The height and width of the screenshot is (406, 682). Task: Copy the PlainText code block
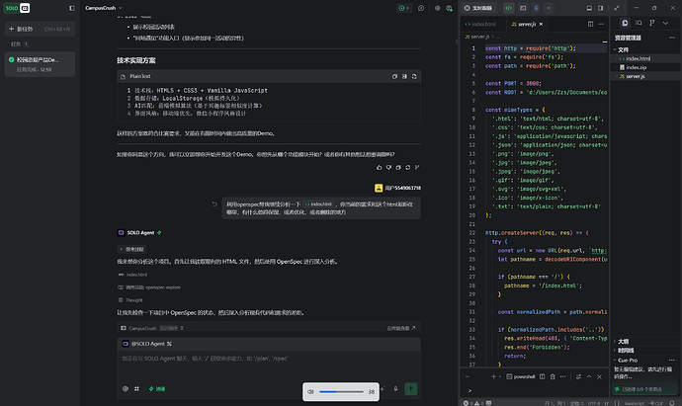394,76
